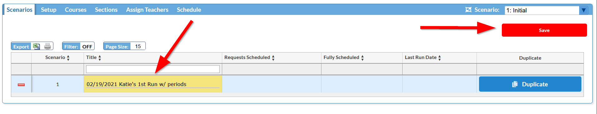
Task: Sort by Last Run Date arrows
Action: [x=439, y=58]
